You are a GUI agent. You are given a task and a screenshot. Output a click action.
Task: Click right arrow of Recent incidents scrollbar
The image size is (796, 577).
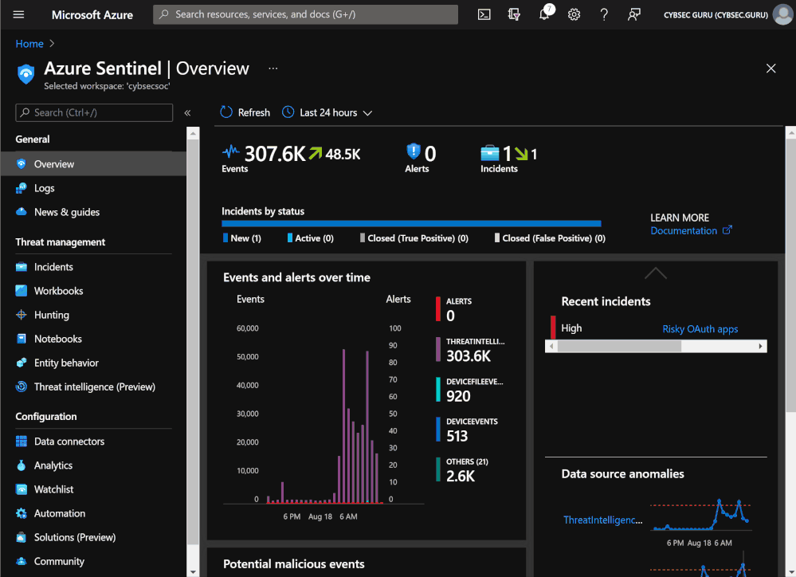click(760, 347)
